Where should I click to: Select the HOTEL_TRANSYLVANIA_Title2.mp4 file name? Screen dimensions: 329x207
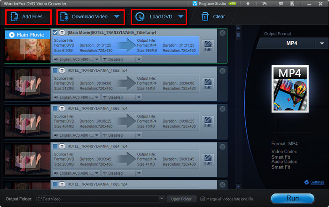pyautogui.click(x=97, y=70)
